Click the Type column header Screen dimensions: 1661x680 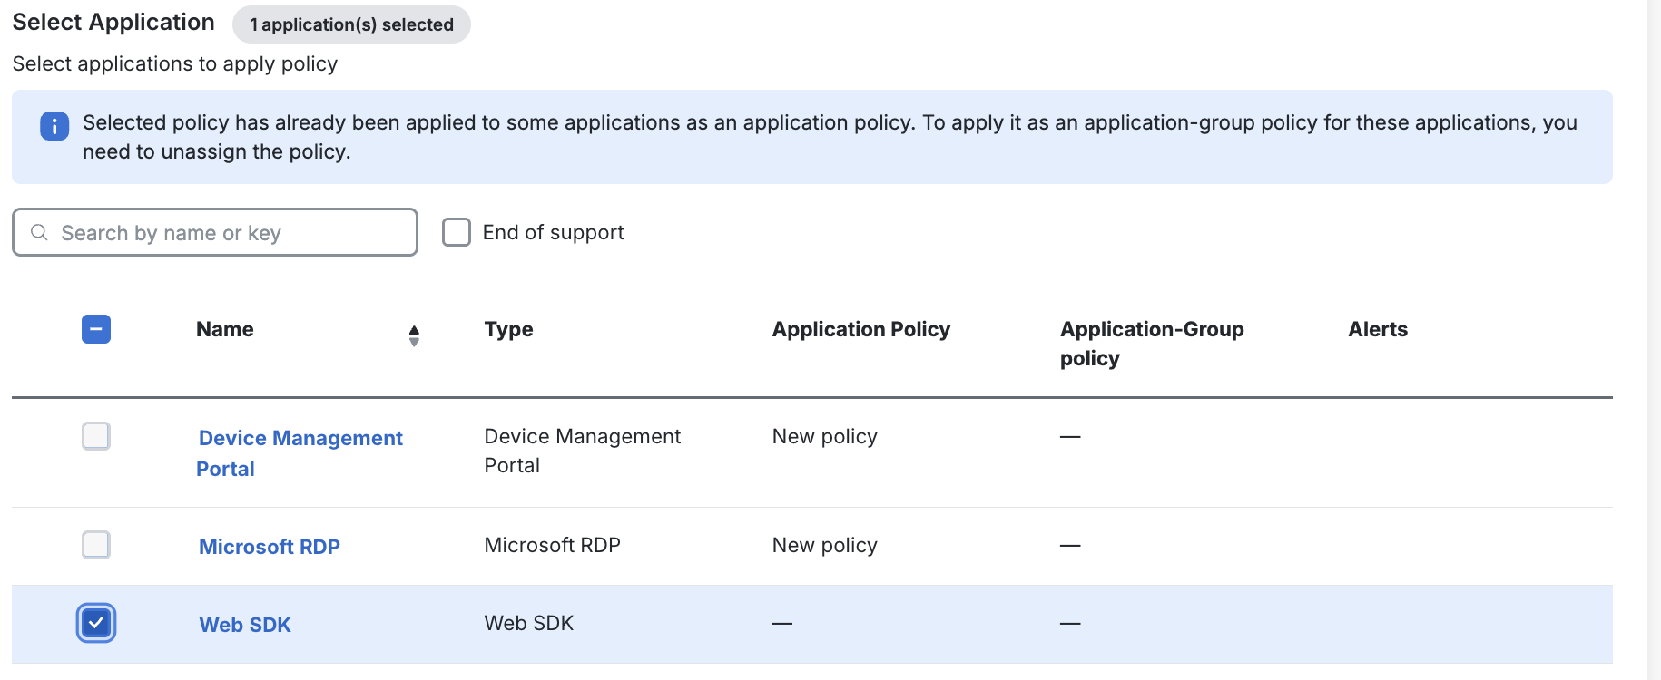tap(509, 329)
